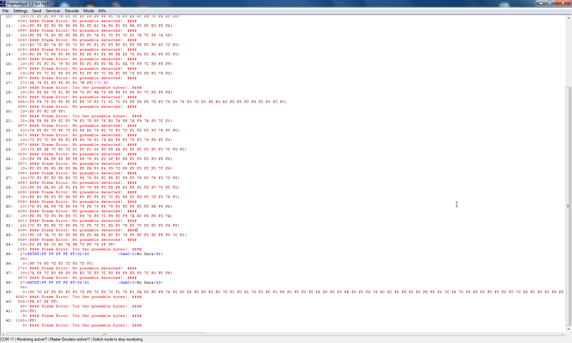The width and height of the screenshot is (572, 343).
Task: Click line number '39:'
Action: tap(9, 292)
